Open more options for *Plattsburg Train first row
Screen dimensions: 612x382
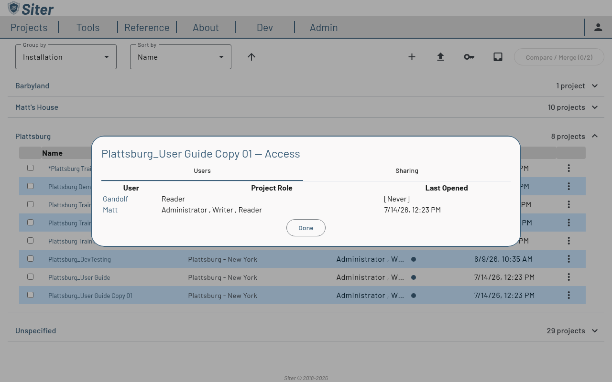coord(568,168)
